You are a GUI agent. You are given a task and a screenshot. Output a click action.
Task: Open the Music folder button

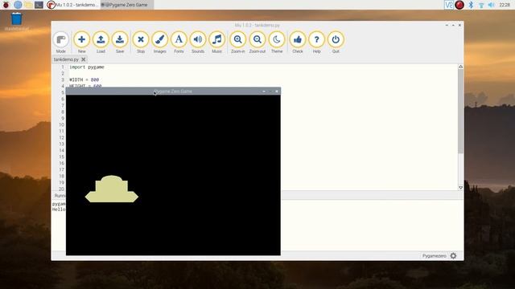pyautogui.click(x=216, y=43)
